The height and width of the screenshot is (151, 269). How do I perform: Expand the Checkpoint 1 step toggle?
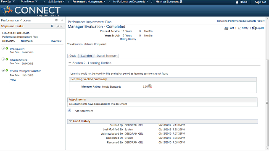coord(3,49)
